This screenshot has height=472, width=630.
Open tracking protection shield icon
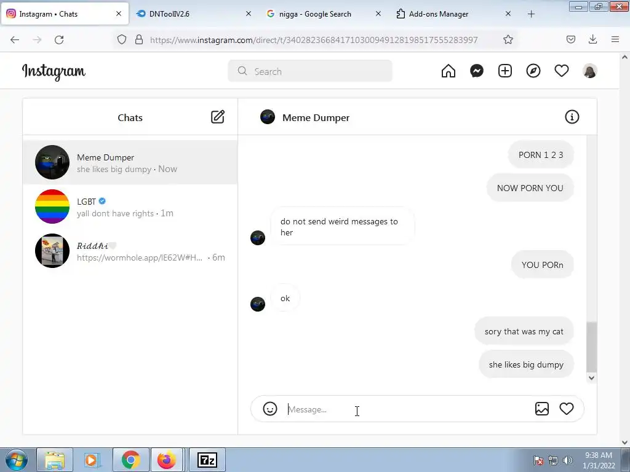122,39
